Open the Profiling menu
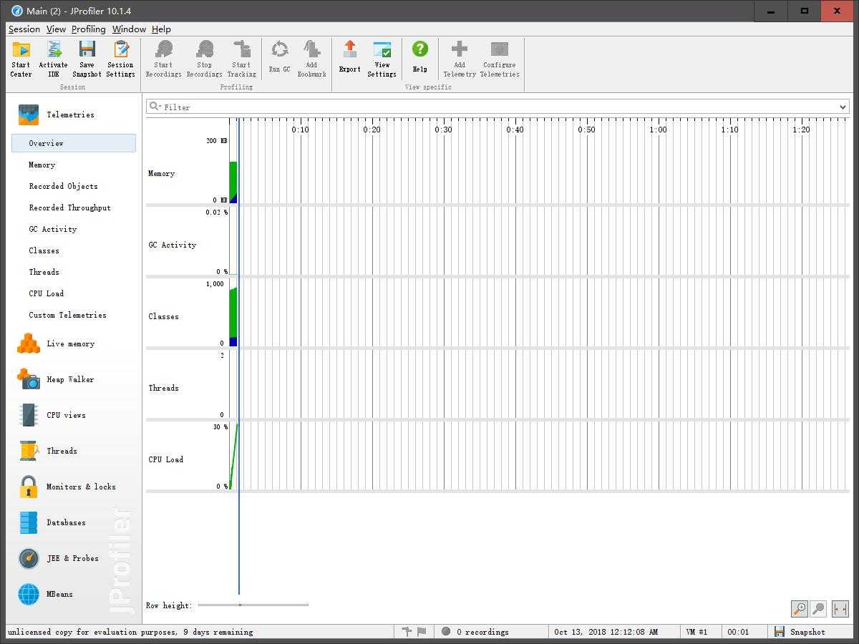The width and height of the screenshot is (859, 644). tap(88, 29)
